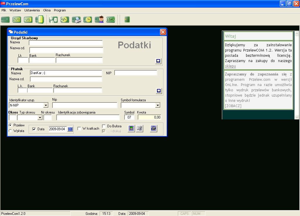Expand the Symbol formularza dropdown
The image size is (300, 216).
point(157,105)
